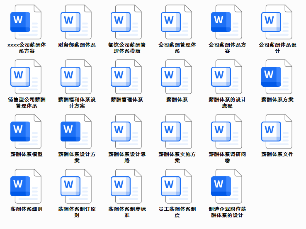Click the file name 餐饮公司薪酬管理体系模版
The image size is (306, 229).
click(x=127, y=48)
